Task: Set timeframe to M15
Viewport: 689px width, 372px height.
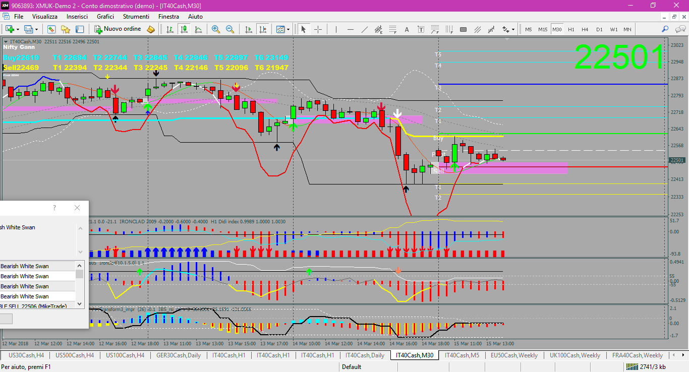Action: point(543,29)
